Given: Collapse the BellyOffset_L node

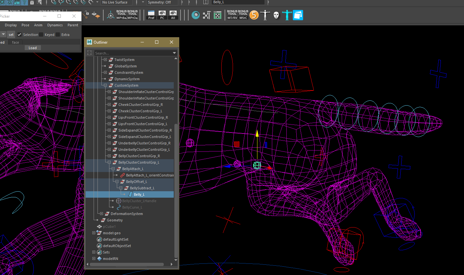Looking at the screenshot, I should coord(117,182).
